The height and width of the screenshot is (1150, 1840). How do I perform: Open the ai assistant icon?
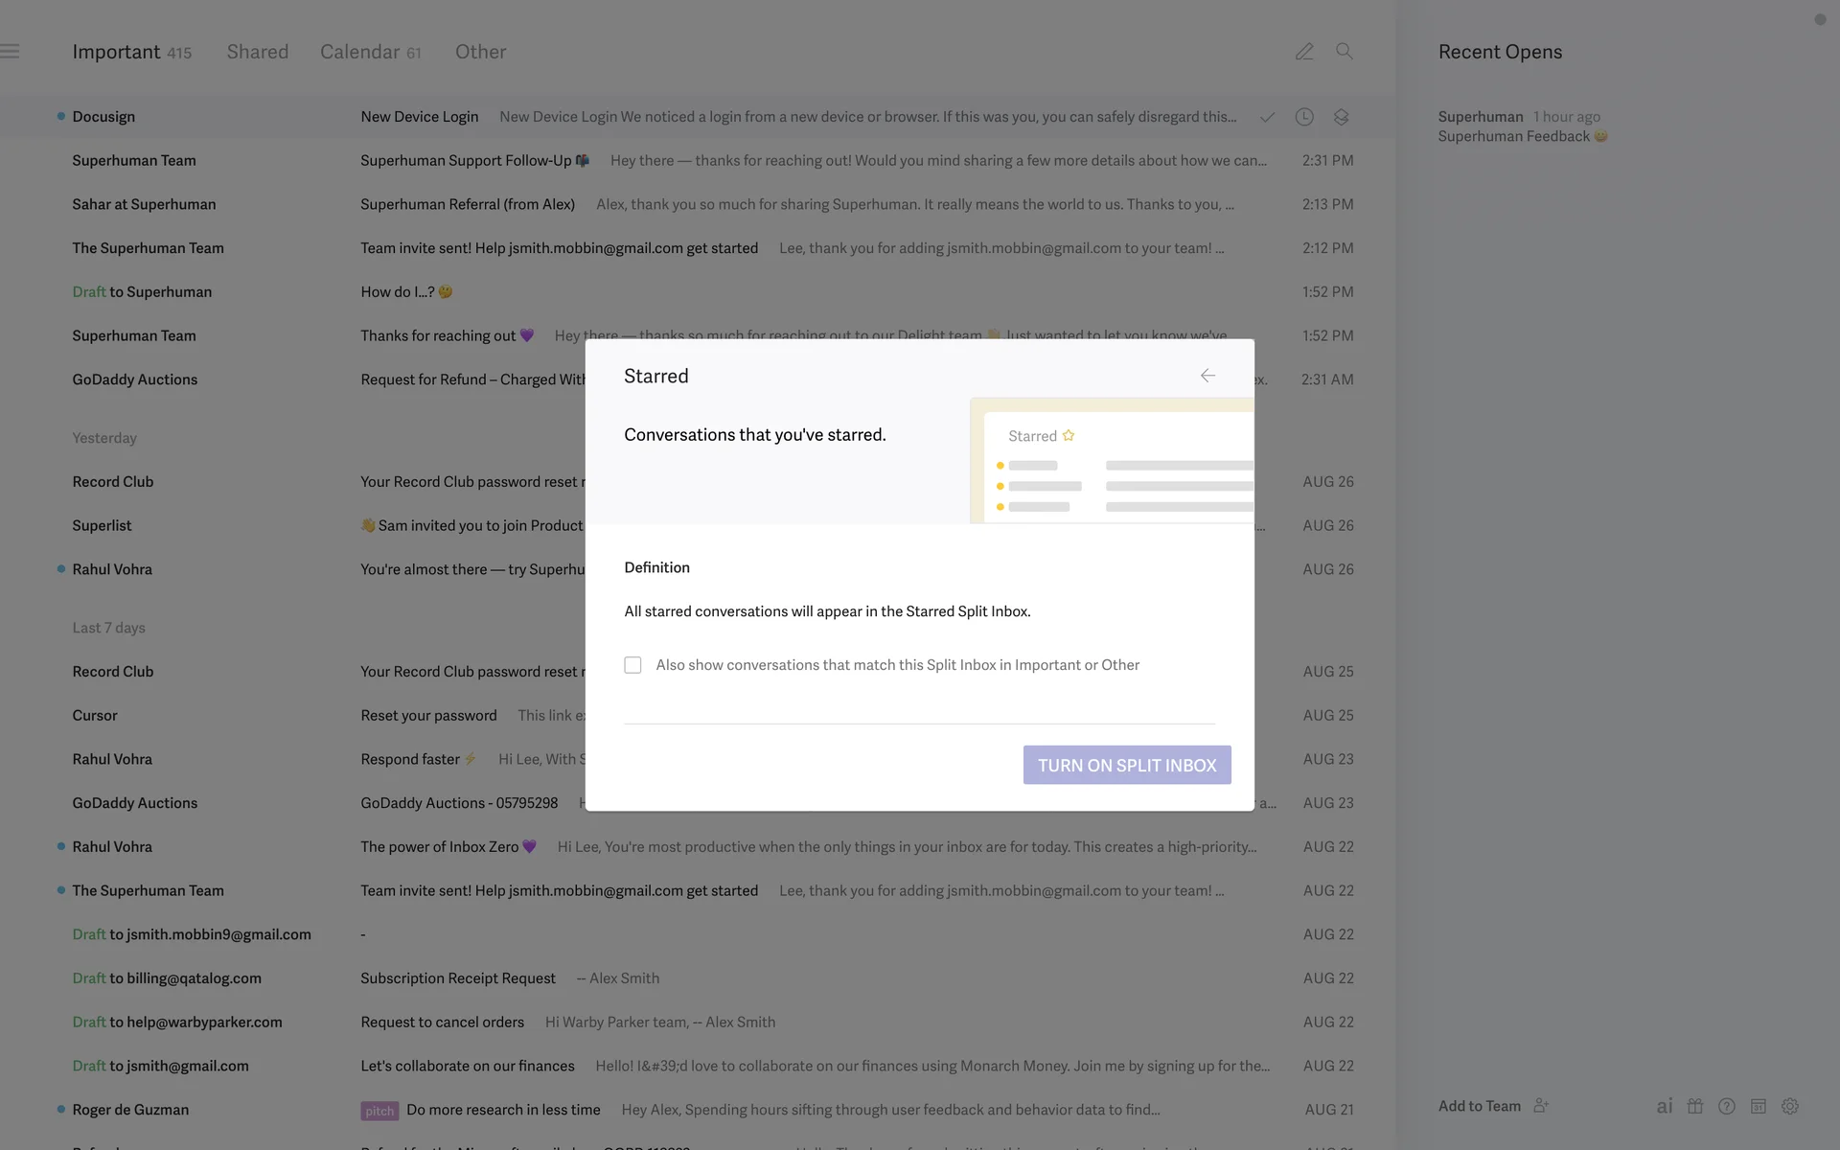point(1665,1106)
